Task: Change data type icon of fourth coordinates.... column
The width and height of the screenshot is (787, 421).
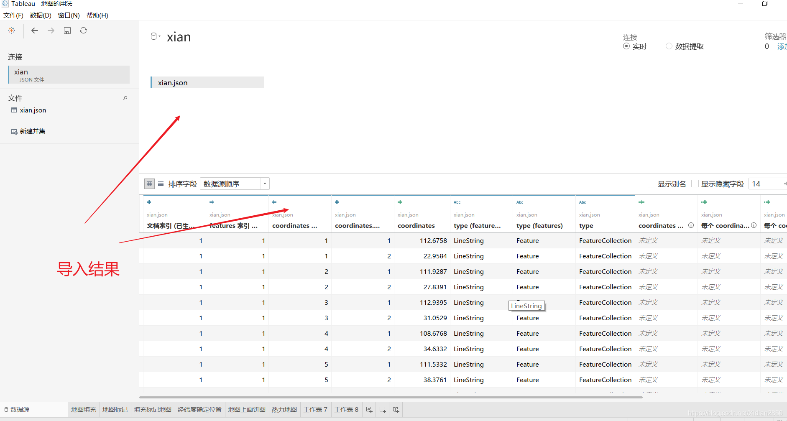Action: (x=337, y=202)
